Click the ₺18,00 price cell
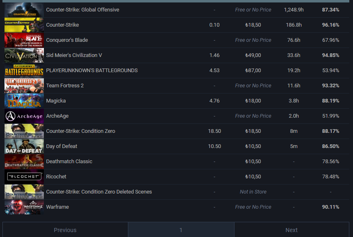353x237 pixels. pyautogui.click(x=253, y=101)
